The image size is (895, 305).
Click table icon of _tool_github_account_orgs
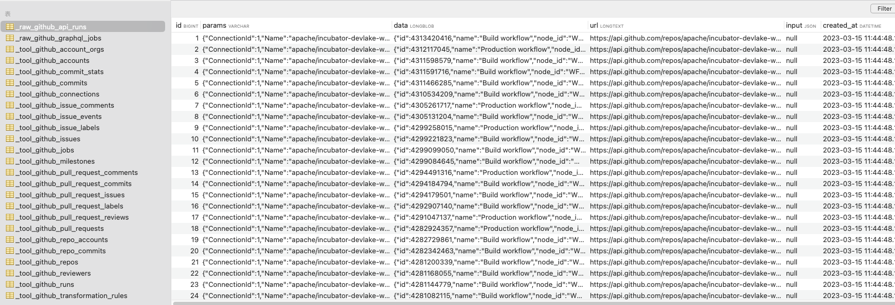tap(10, 49)
